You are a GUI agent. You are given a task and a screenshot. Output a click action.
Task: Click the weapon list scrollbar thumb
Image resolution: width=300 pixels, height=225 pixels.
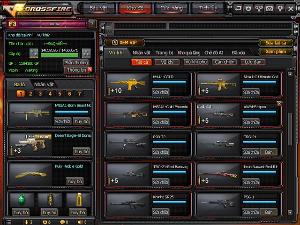(290, 129)
